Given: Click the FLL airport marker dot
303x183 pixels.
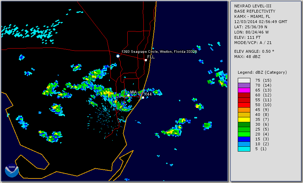Looking at the screenshot, I should pos(146,60).
